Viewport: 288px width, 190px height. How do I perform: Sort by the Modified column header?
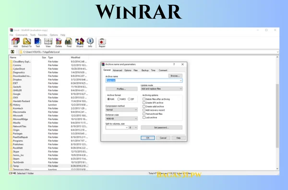(x=75, y=57)
